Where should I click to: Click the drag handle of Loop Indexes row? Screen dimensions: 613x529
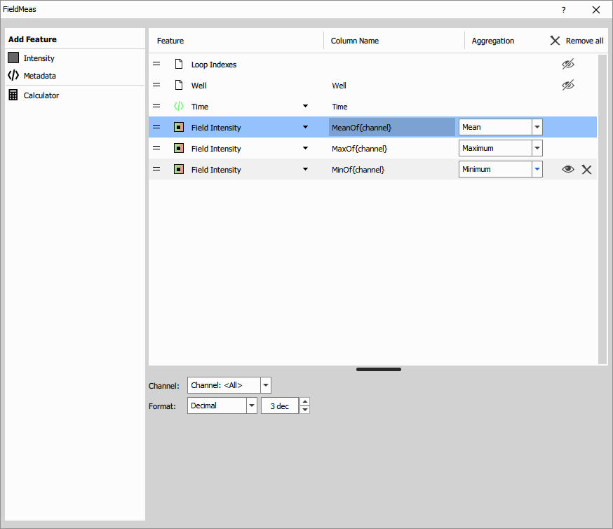[156, 65]
